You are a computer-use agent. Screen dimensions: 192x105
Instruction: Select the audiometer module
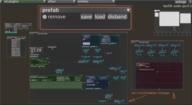[x=102, y=101]
